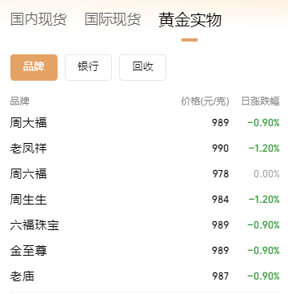Select the 金至尊 brand row
Screen dimensions: 288x294
coord(145,251)
